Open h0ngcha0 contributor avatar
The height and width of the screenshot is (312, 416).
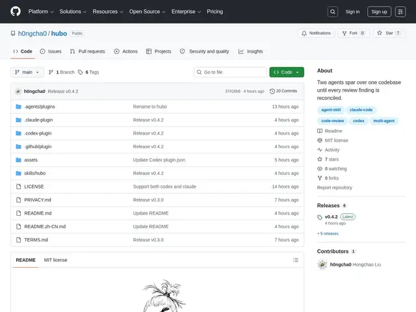coord(322,265)
